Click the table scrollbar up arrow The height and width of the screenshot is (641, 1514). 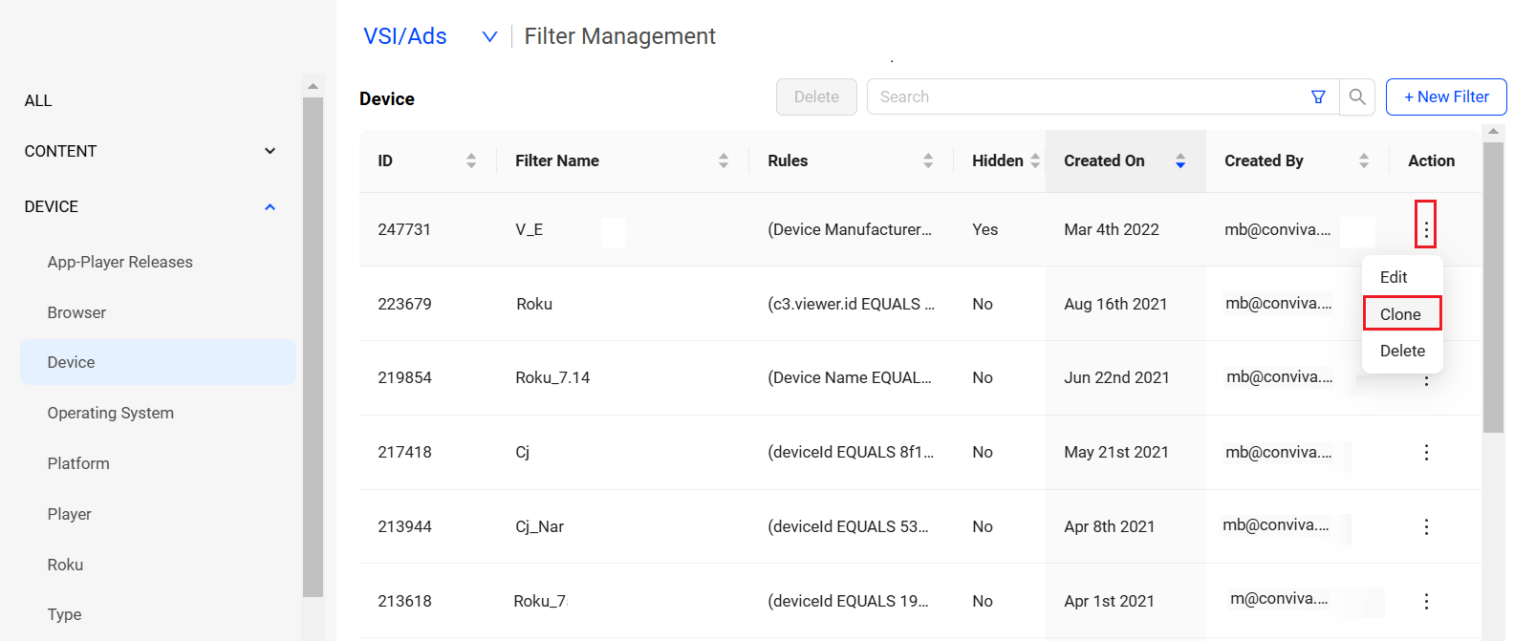coord(1493,131)
